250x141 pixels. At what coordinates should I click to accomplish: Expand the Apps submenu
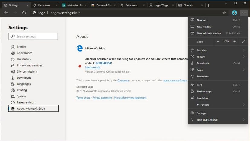point(244,70)
